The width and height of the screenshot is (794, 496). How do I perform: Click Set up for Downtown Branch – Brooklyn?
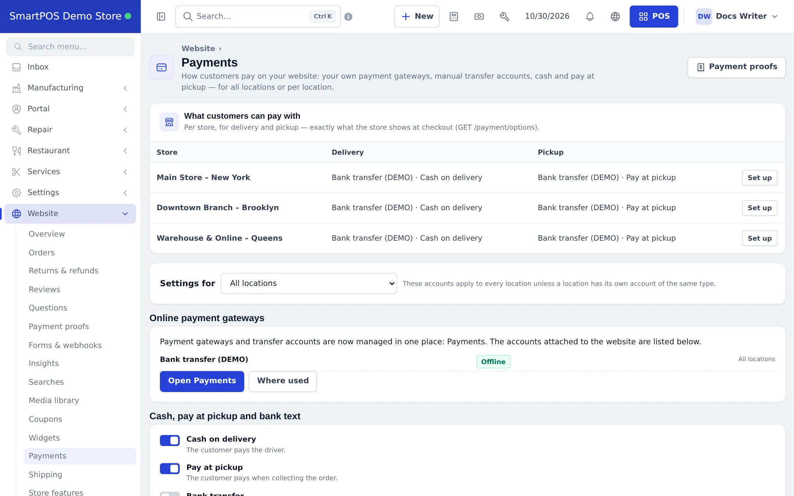coord(759,208)
